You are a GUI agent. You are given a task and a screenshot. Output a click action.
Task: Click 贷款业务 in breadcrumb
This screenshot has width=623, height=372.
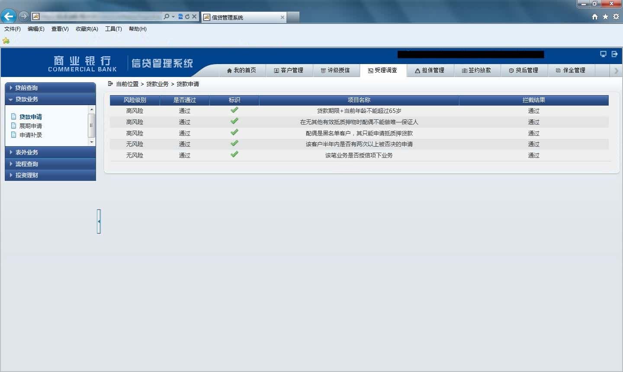[x=157, y=84]
